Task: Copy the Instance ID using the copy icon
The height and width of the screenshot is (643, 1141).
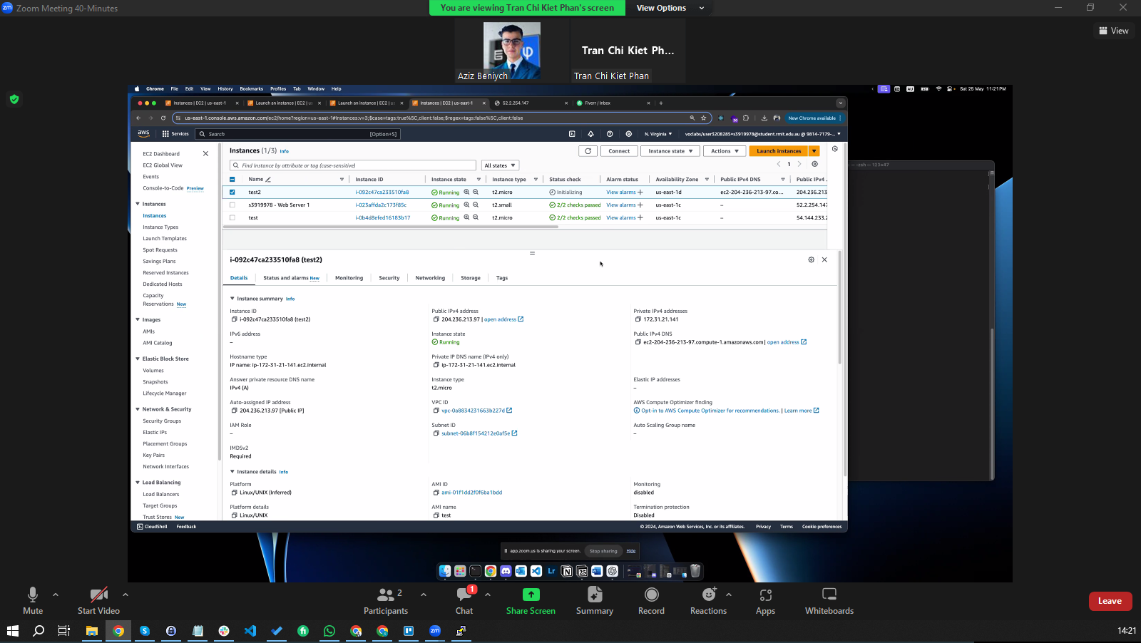Action: point(233,319)
